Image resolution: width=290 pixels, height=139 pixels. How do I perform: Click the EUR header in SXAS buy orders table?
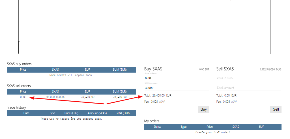(87, 70)
